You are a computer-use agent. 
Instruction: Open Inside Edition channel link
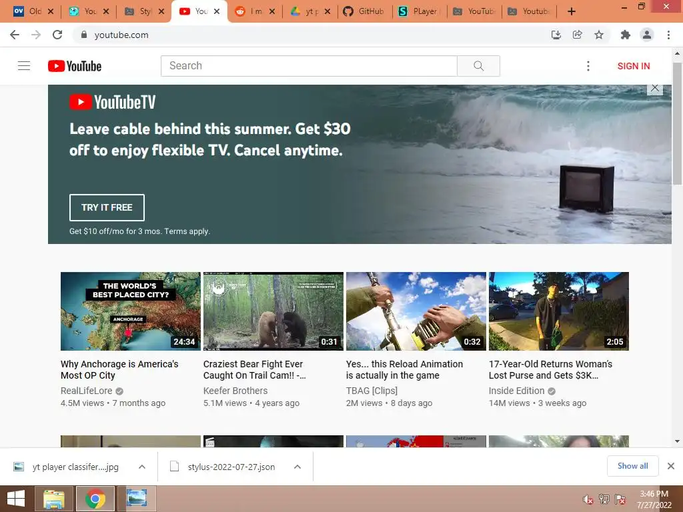pos(517,391)
